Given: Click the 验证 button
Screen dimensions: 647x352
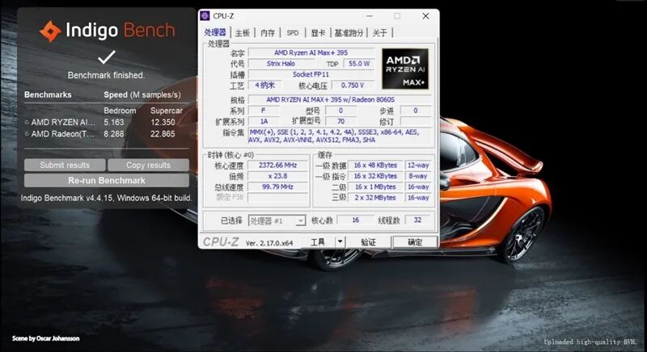Looking at the screenshot, I should click(368, 242).
